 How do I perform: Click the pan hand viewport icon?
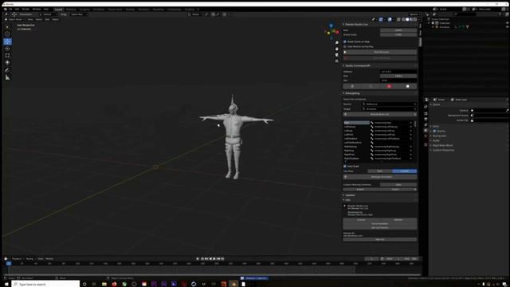336,49
